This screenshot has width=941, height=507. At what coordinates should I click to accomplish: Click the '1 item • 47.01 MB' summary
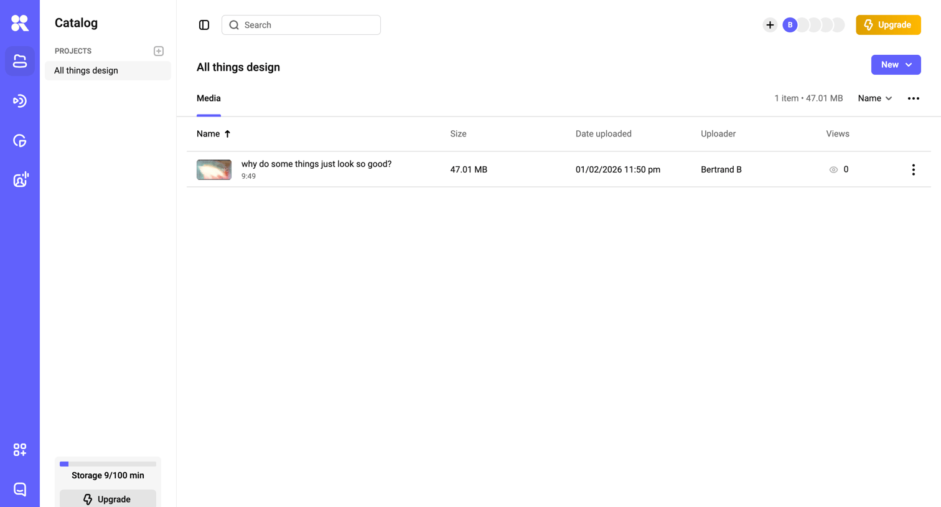coord(808,98)
